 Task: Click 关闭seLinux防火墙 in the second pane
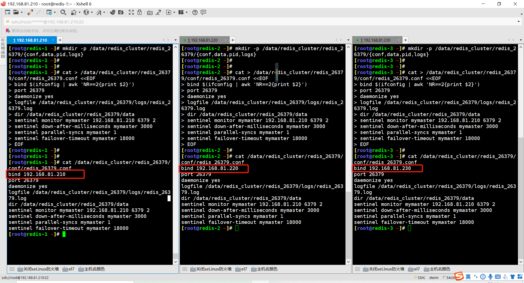click(211, 269)
